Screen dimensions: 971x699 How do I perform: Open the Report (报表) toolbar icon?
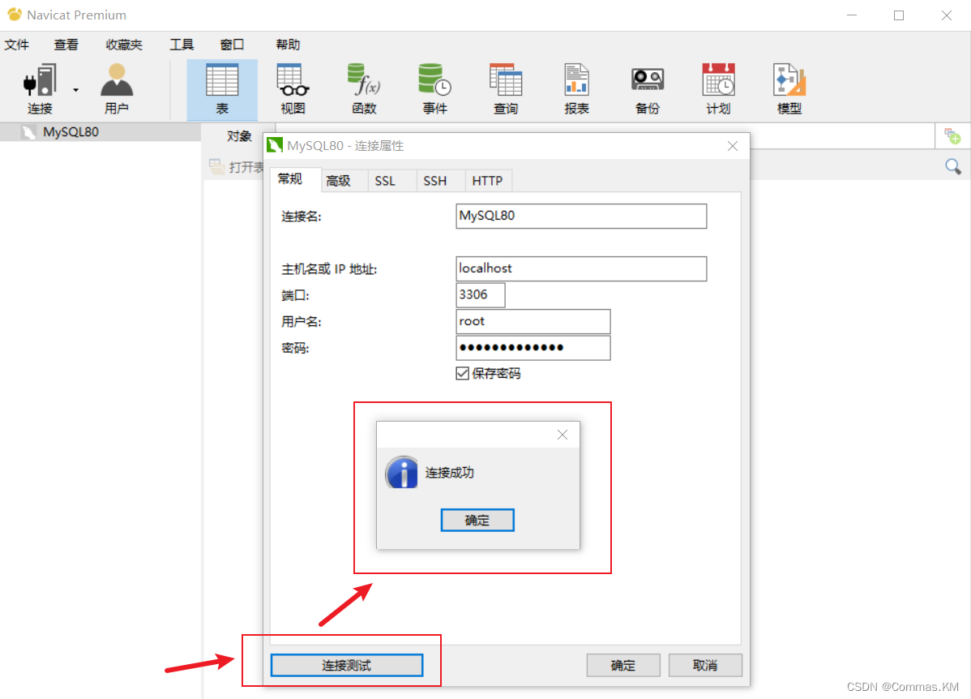coord(576,89)
